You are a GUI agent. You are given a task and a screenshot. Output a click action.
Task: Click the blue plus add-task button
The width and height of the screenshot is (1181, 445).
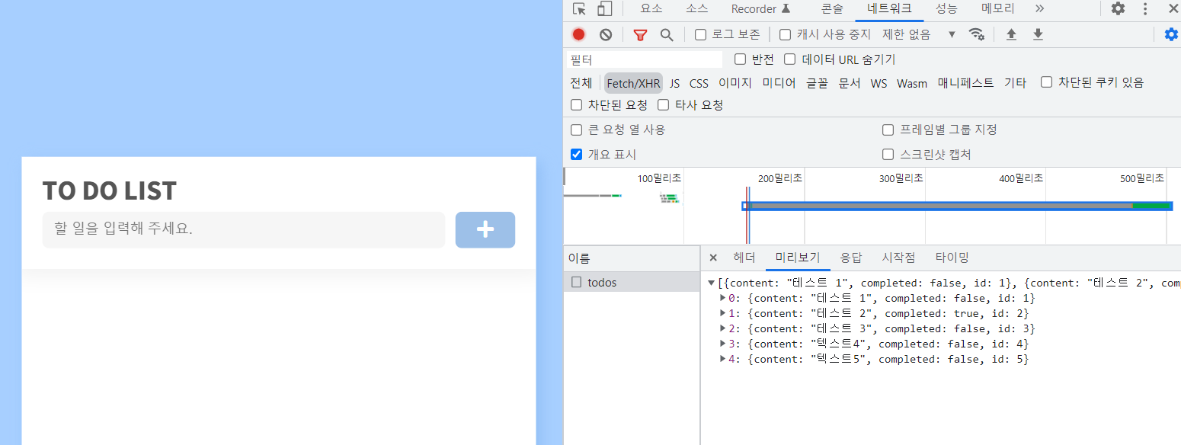click(485, 229)
